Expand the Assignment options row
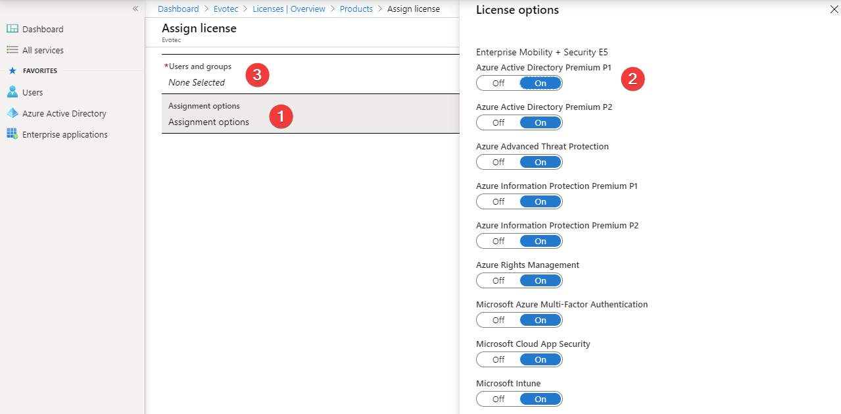The width and height of the screenshot is (841, 414). [209, 122]
